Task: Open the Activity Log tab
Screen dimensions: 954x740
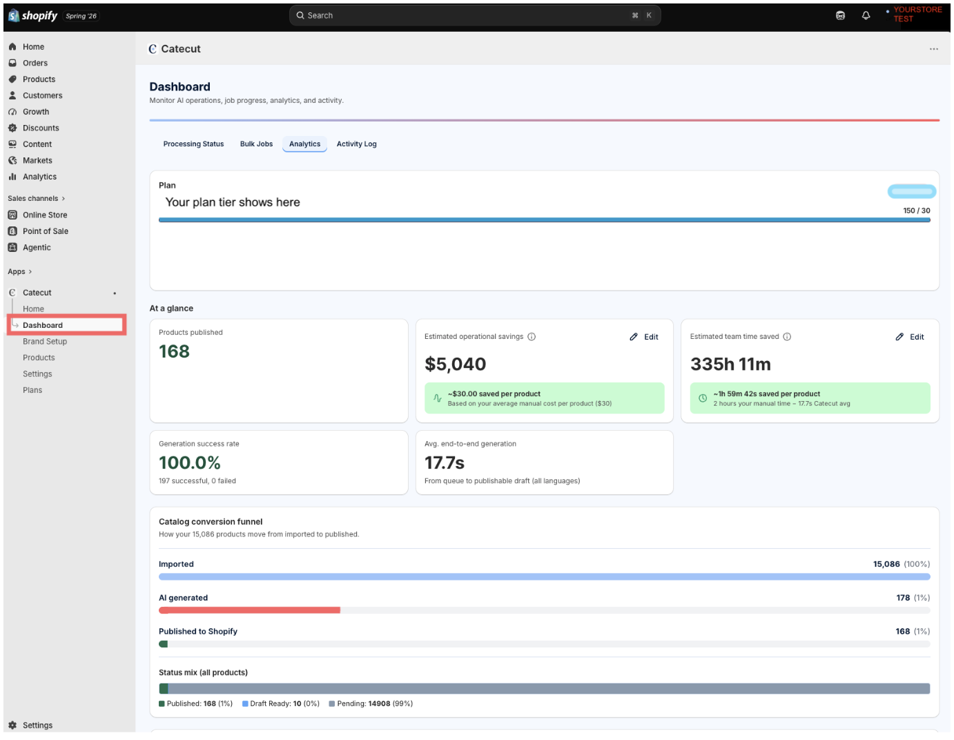Action: tap(356, 144)
